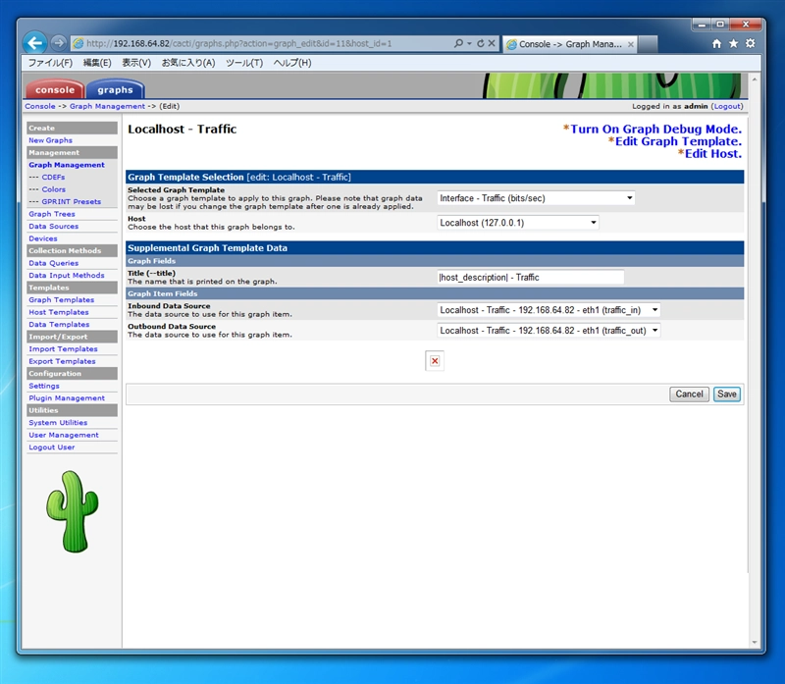The width and height of the screenshot is (785, 684).
Task: Open System Utilities in sidebar
Action: click(x=58, y=423)
